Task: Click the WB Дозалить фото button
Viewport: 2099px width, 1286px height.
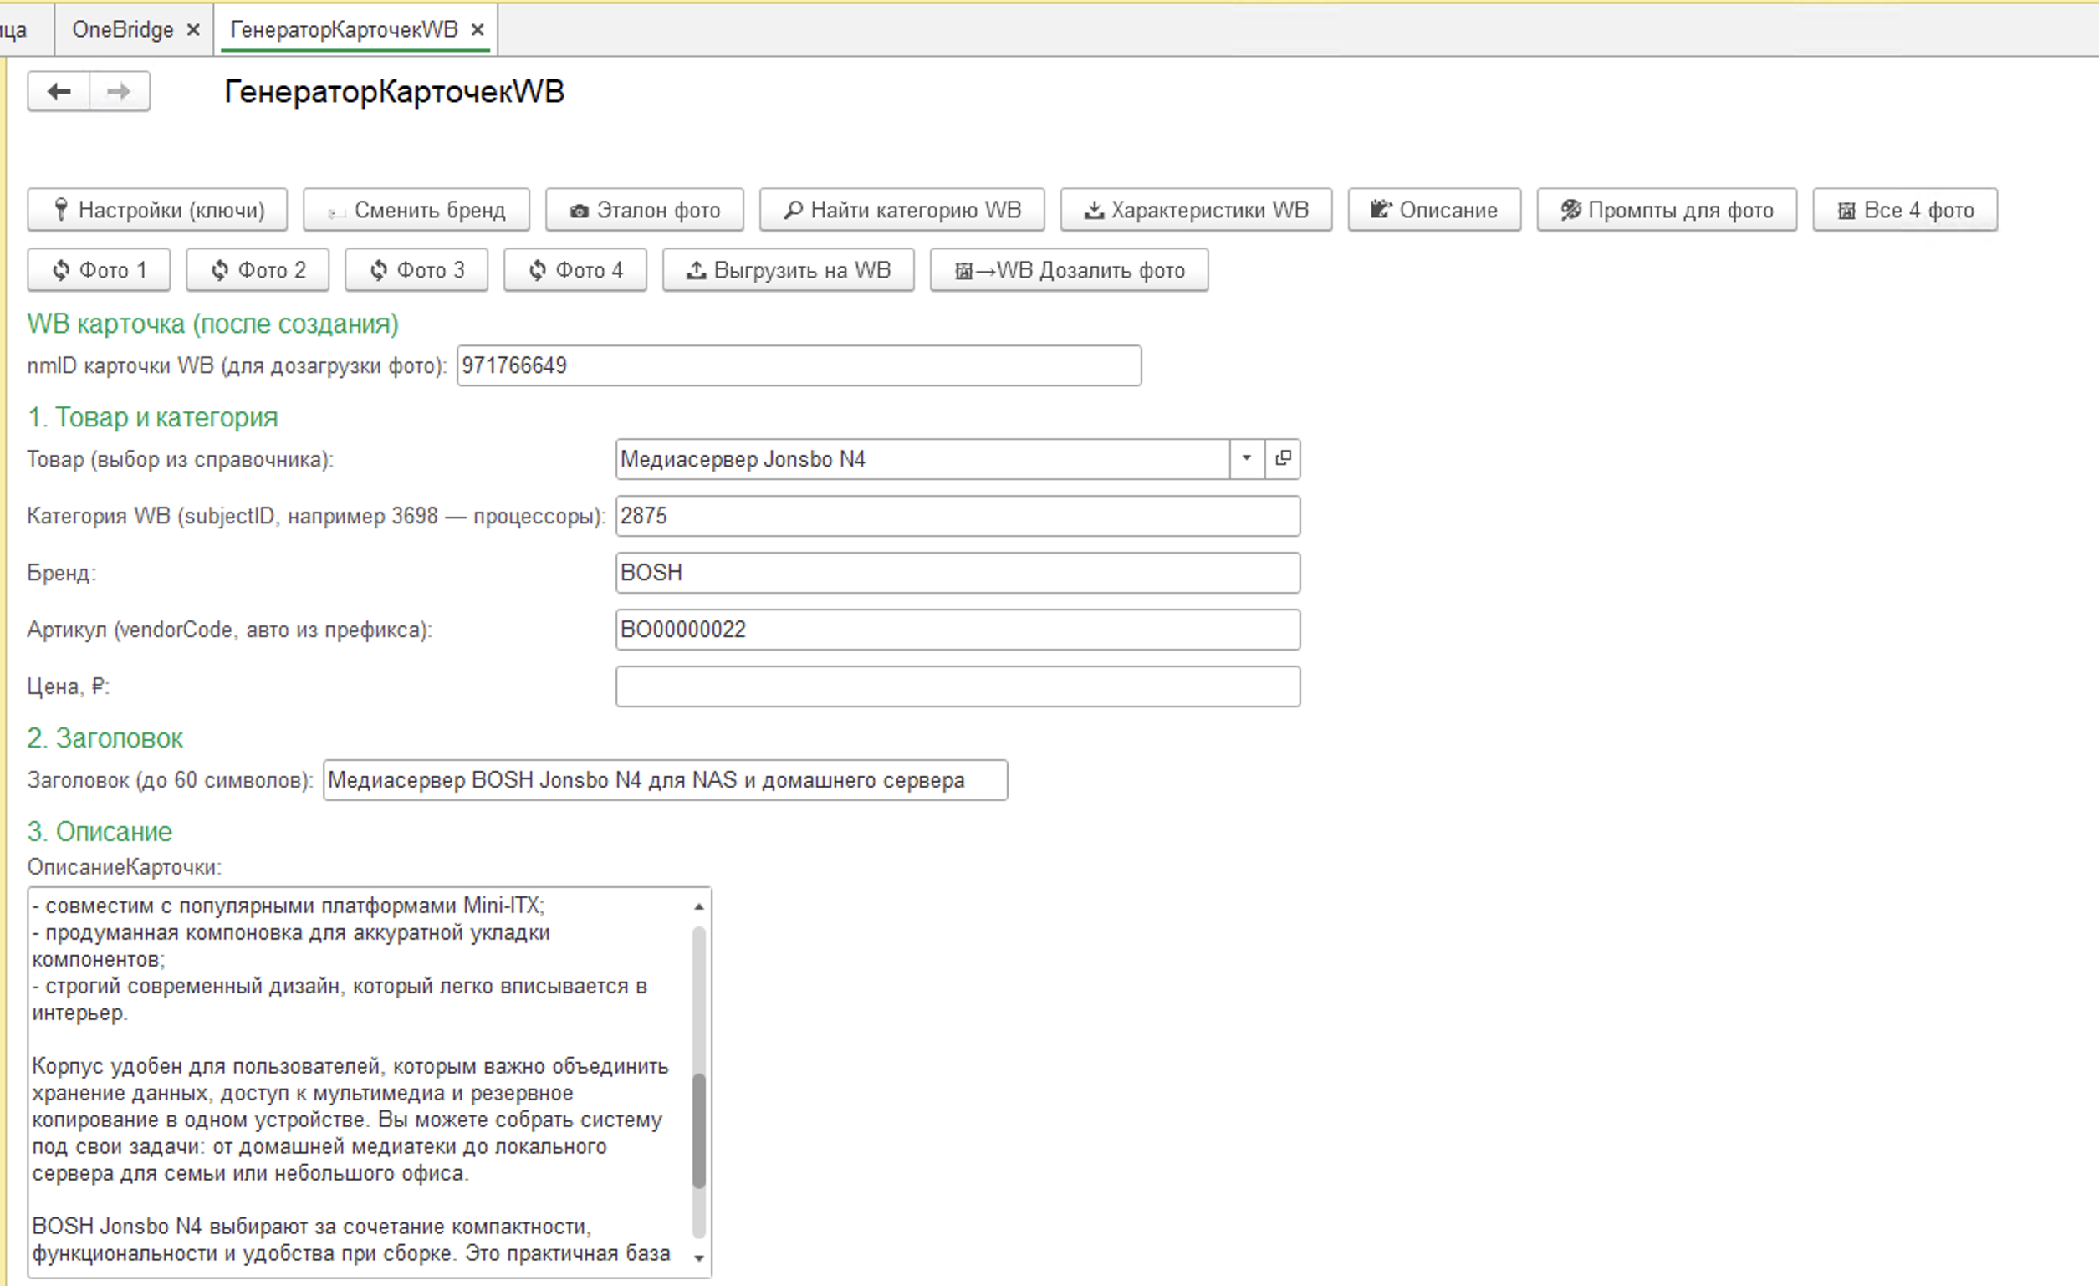Action: pos(1069,271)
